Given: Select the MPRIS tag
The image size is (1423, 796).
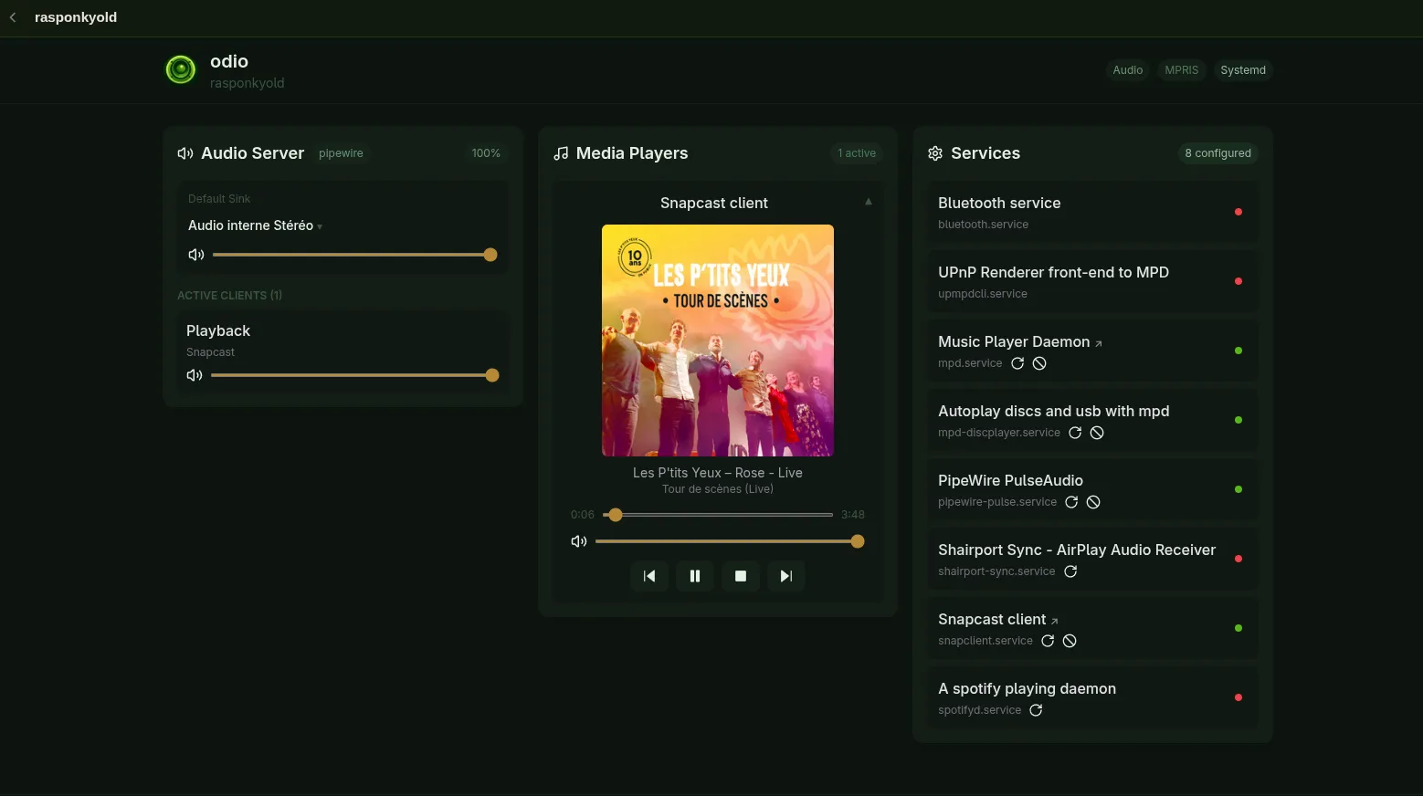Looking at the screenshot, I should tap(1182, 70).
